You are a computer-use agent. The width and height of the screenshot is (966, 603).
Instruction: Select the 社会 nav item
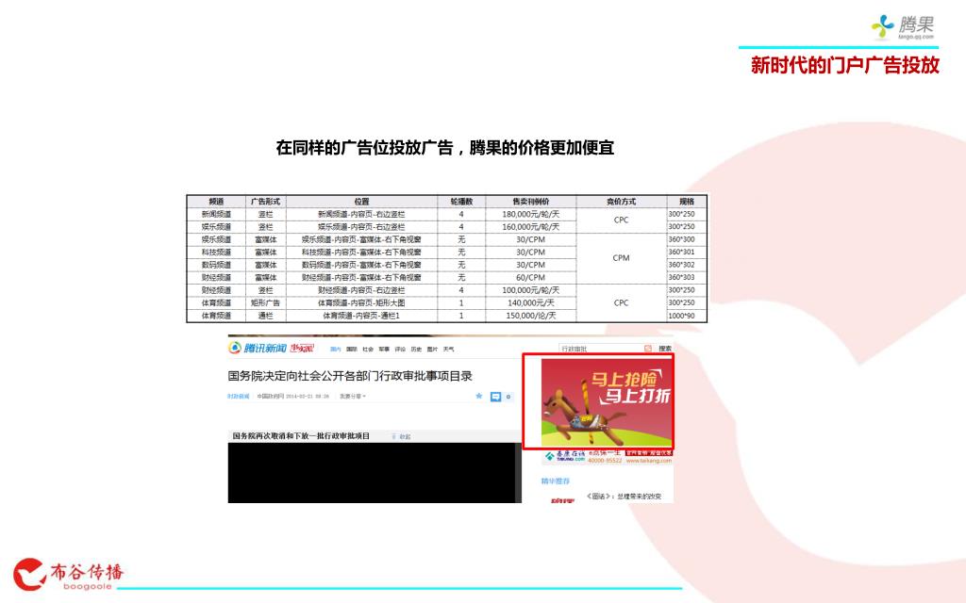368,349
